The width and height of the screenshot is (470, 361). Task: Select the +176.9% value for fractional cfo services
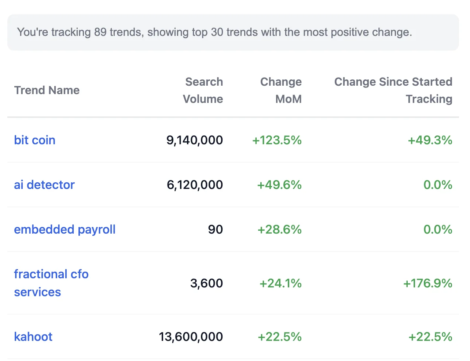click(427, 283)
